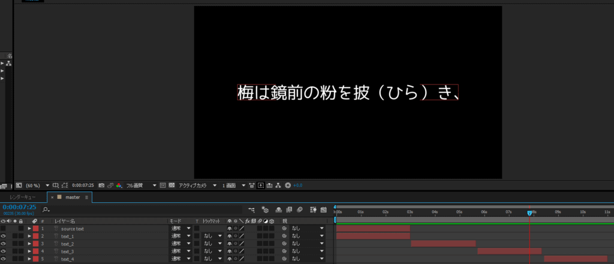
Task: Click the current time 0:00:07:25 in timeline
Action: [x=19, y=207]
